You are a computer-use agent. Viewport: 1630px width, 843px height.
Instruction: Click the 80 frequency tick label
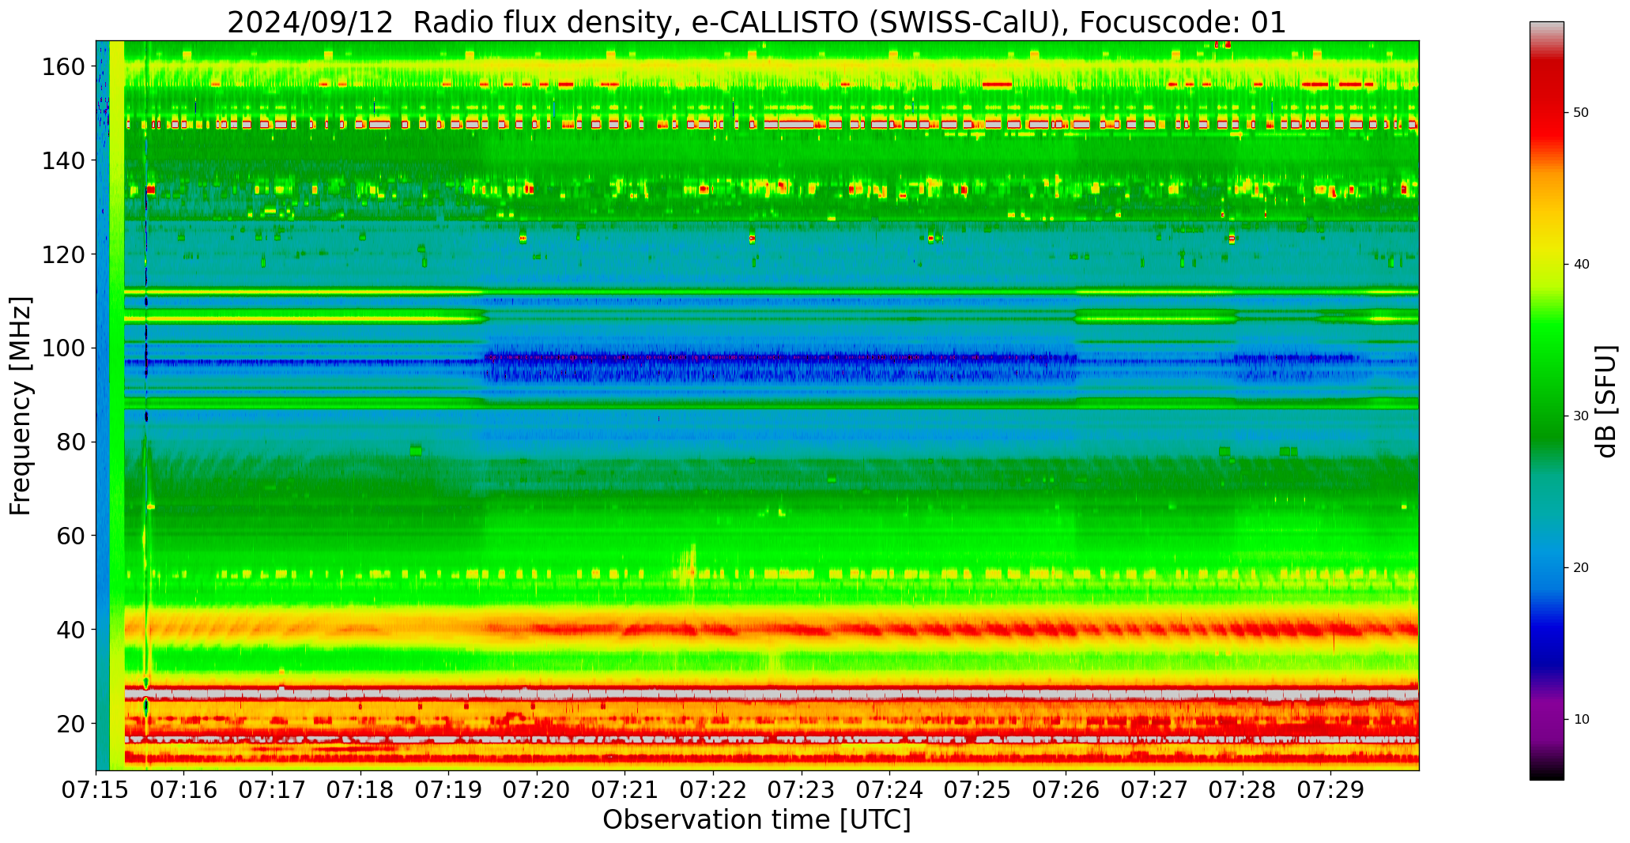(x=71, y=442)
